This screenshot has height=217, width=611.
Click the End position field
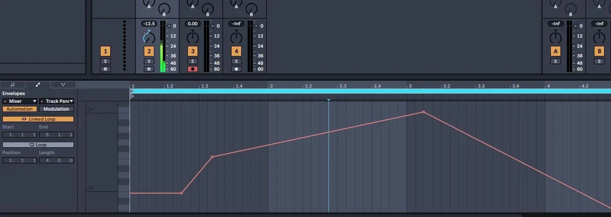pos(57,135)
